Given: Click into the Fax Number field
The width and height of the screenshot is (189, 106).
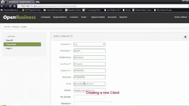Looking at the screenshot, I should (89, 97).
